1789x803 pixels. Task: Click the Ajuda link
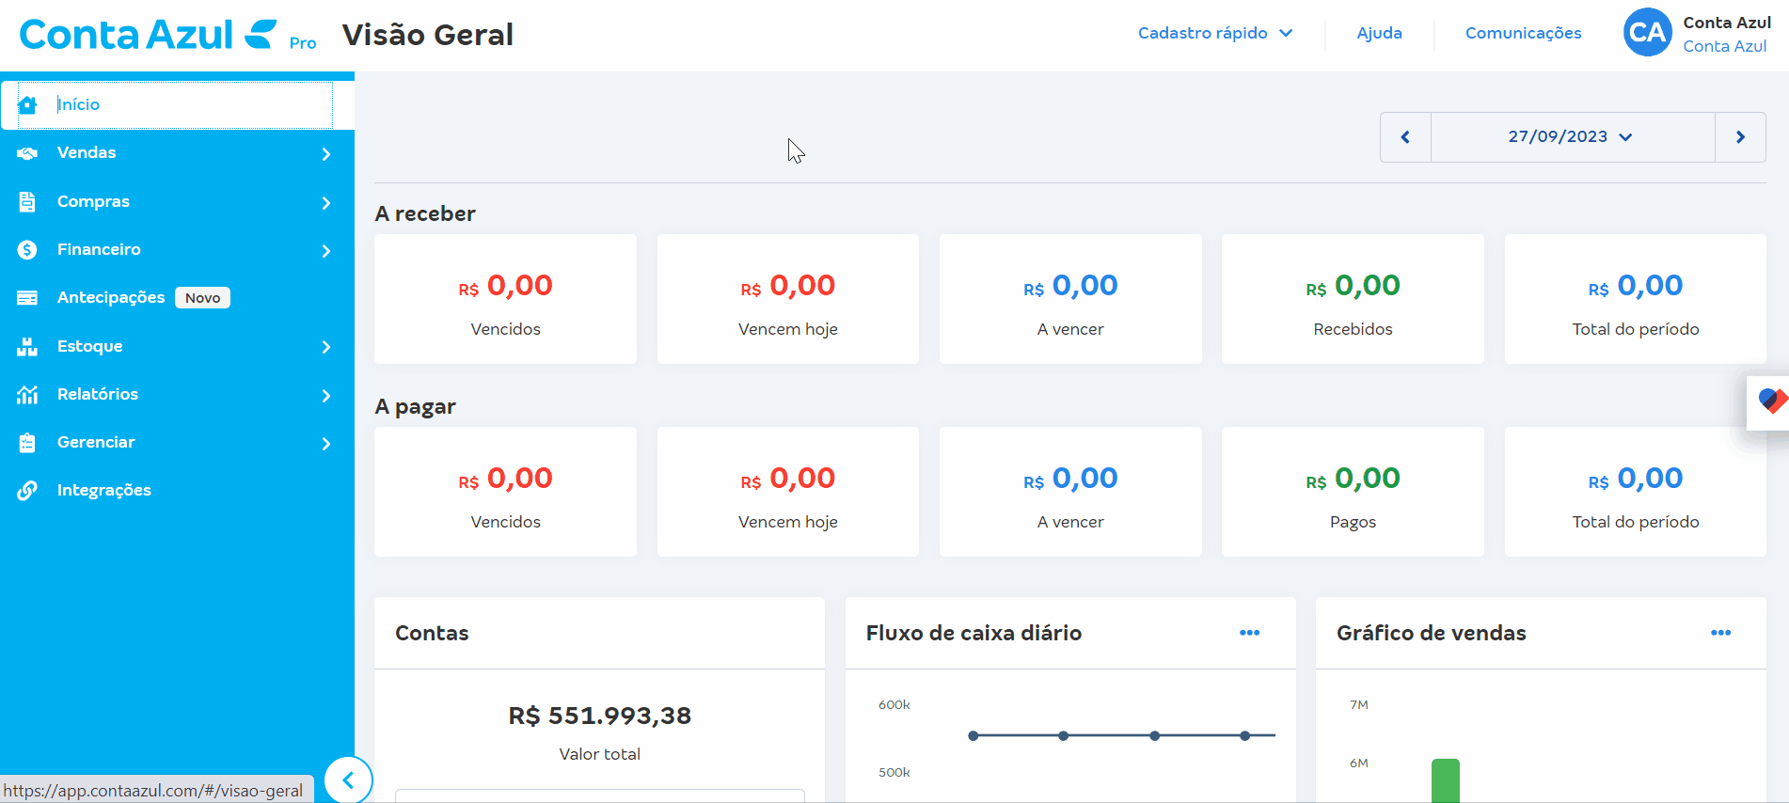click(1379, 33)
